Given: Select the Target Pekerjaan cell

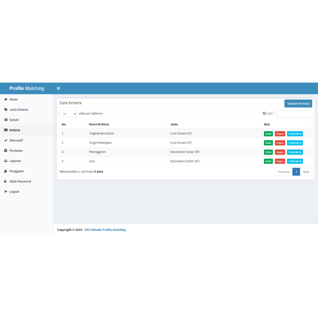Looking at the screenshot, I should coord(128,143).
